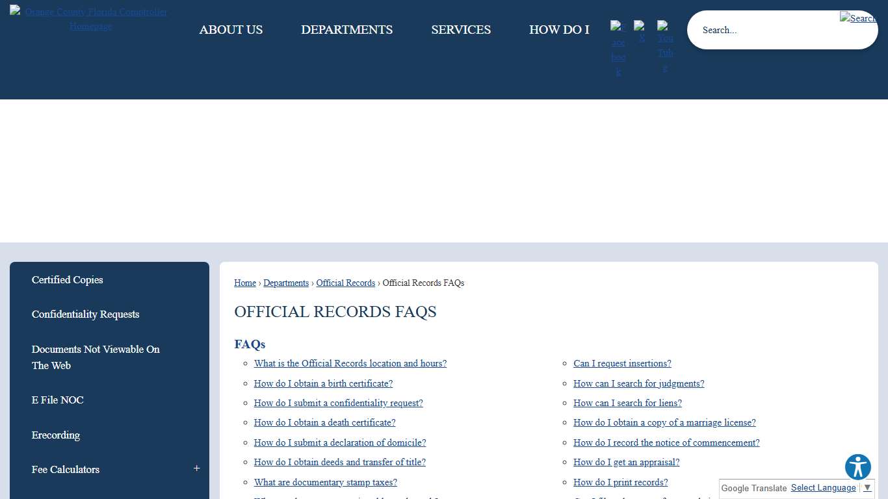This screenshot has width=888, height=499.
Task: Expand the Fee Calculators section
Action: [196, 467]
